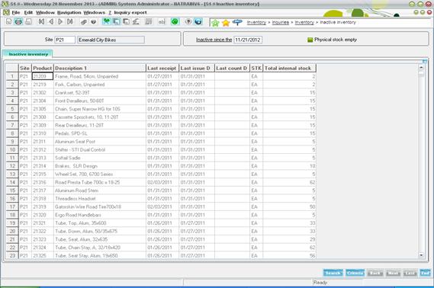Click 'Tube, Seat Stay, Alum, 19x650' cell
This screenshot has width=434, height=288.
[100, 255]
